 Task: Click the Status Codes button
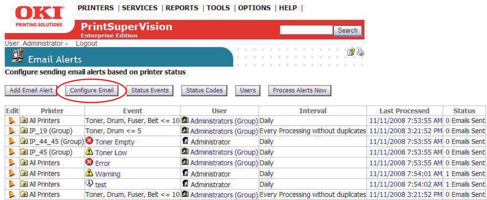pos(205,90)
